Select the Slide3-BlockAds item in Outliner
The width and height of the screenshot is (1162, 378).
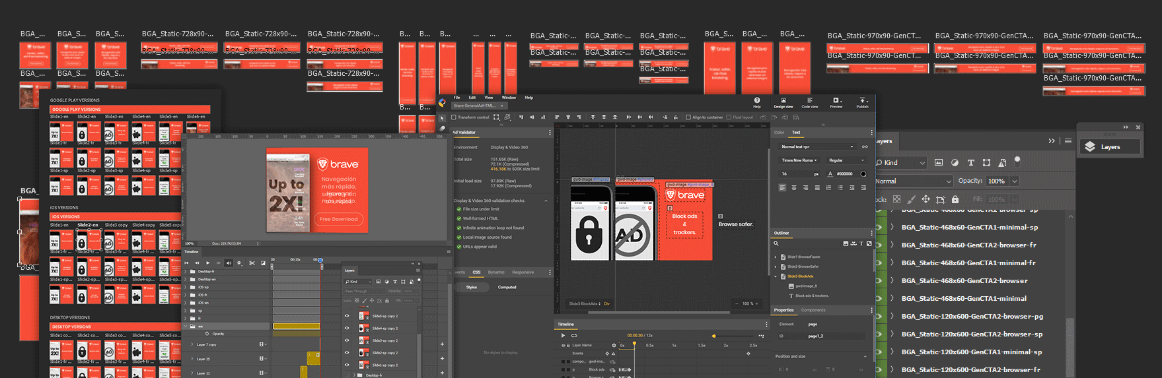coord(800,276)
